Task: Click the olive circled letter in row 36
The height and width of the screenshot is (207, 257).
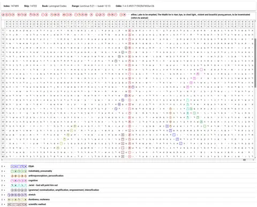Action: (x=65, y=139)
